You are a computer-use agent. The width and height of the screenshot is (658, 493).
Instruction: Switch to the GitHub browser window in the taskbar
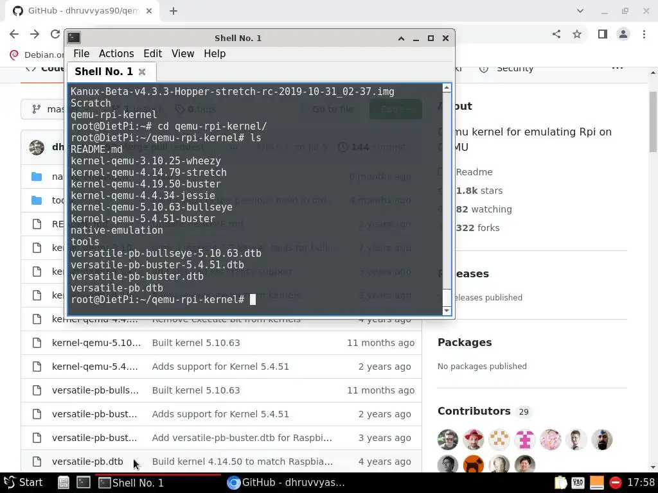coord(286,483)
